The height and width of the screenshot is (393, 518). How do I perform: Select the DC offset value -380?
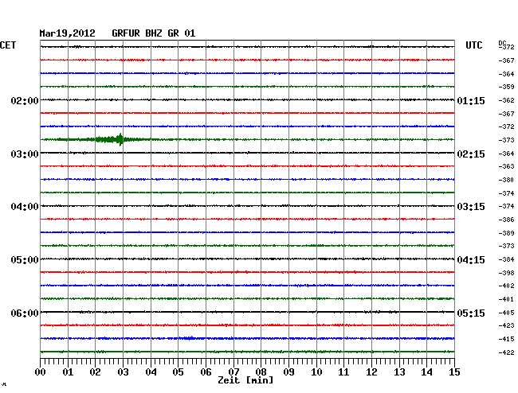pos(506,180)
